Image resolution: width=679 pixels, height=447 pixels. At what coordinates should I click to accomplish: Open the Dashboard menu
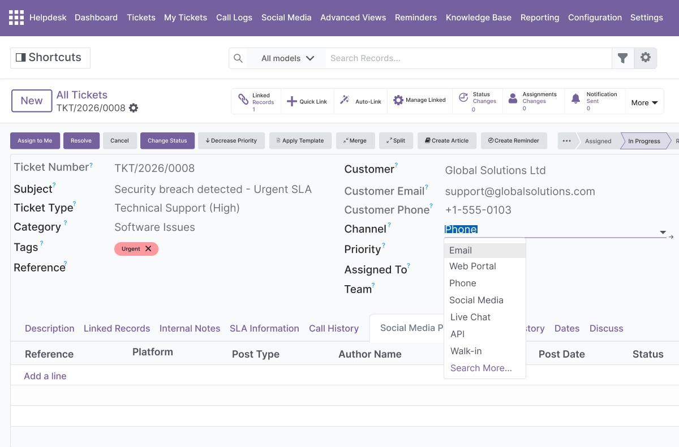pyautogui.click(x=96, y=18)
